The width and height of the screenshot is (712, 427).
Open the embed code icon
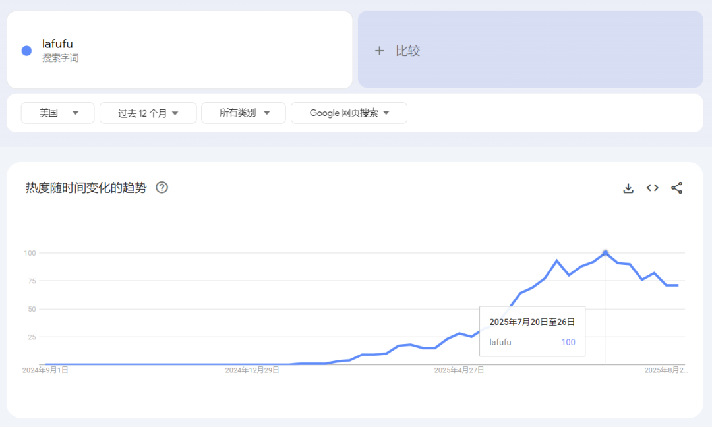(653, 188)
